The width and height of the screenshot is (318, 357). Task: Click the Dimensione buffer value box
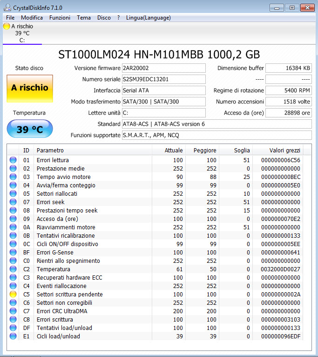point(289,68)
